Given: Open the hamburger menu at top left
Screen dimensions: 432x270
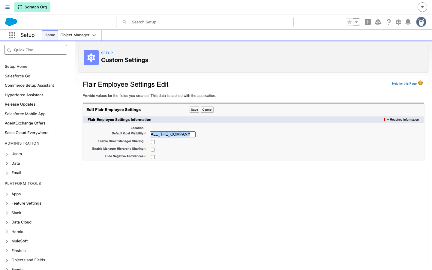Looking at the screenshot, I should (x=7, y=7).
